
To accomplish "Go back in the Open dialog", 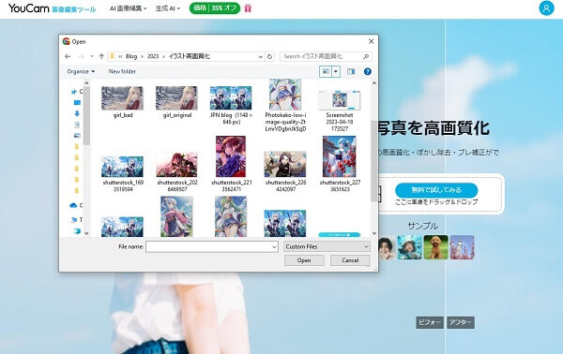I will tap(68, 56).
